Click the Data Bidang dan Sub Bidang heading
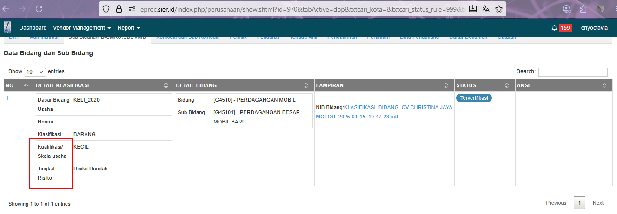Viewport: 617px width, 214px height. coord(48,53)
